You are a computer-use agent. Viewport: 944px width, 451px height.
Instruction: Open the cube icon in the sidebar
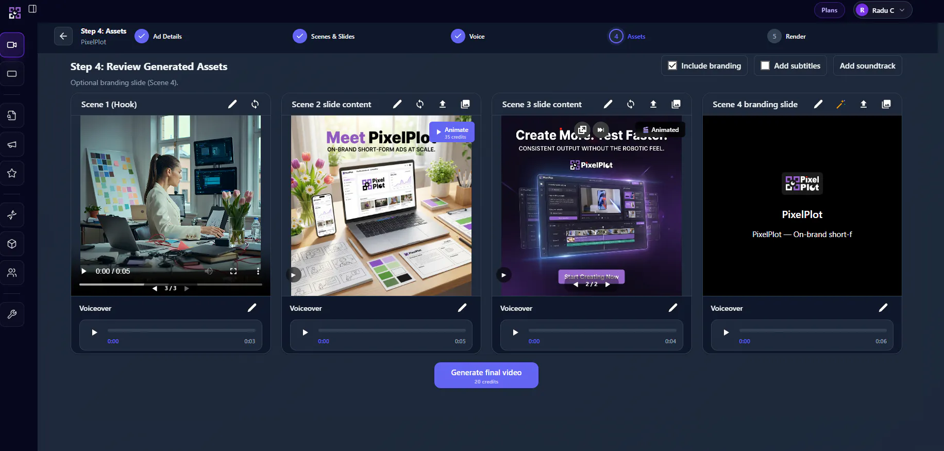pyautogui.click(x=12, y=244)
